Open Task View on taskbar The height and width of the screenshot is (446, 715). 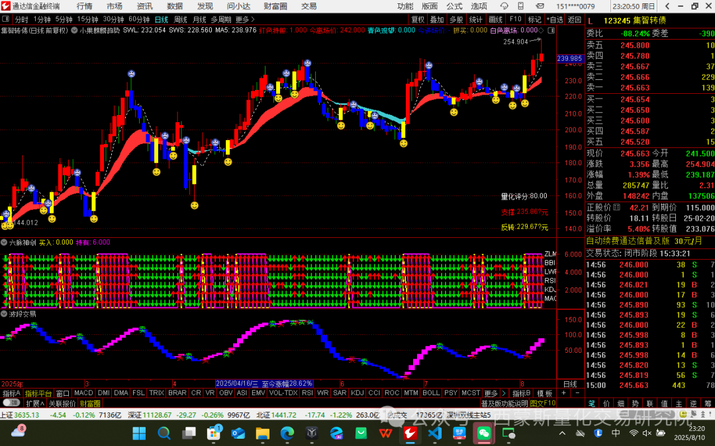188,433
